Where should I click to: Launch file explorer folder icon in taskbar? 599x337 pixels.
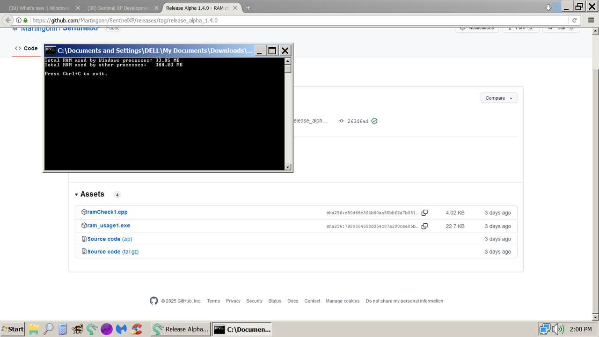pos(33,329)
